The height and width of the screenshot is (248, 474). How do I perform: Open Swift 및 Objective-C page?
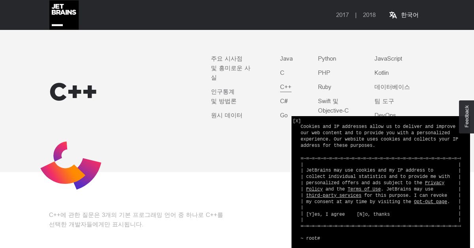333,106
